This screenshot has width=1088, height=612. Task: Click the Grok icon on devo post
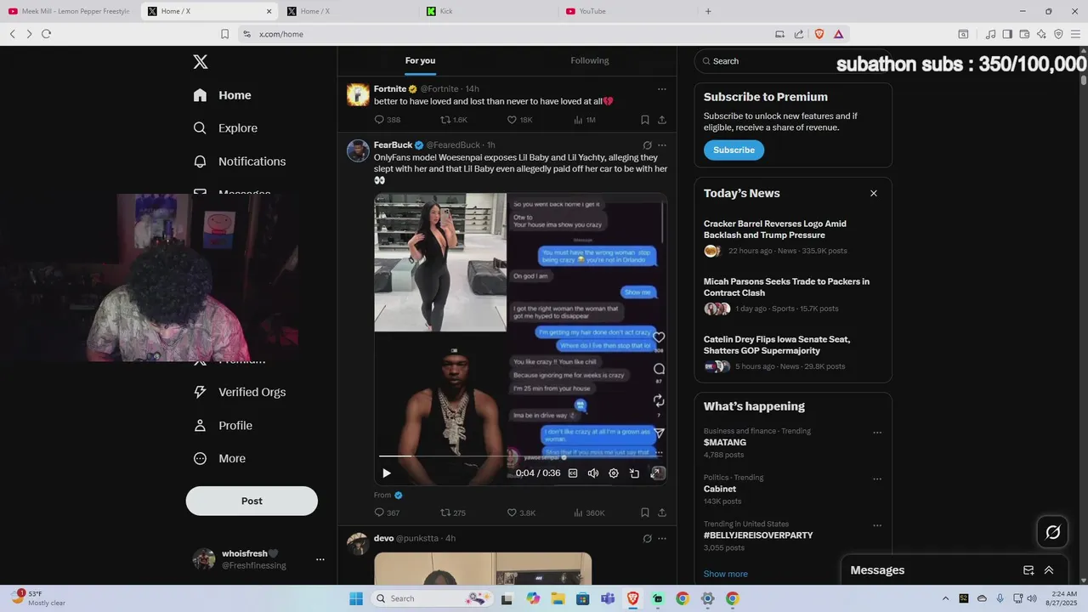pyautogui.click(x=648, y=538)
